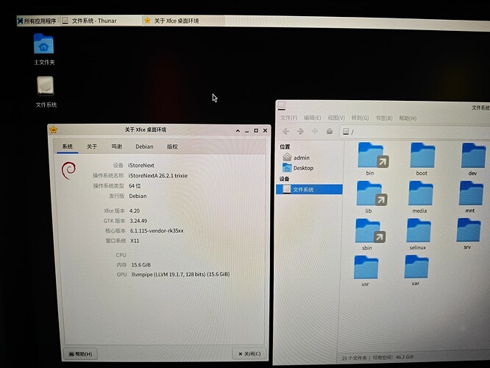
Task: Select the Debian tab
Action: [144, 146]
